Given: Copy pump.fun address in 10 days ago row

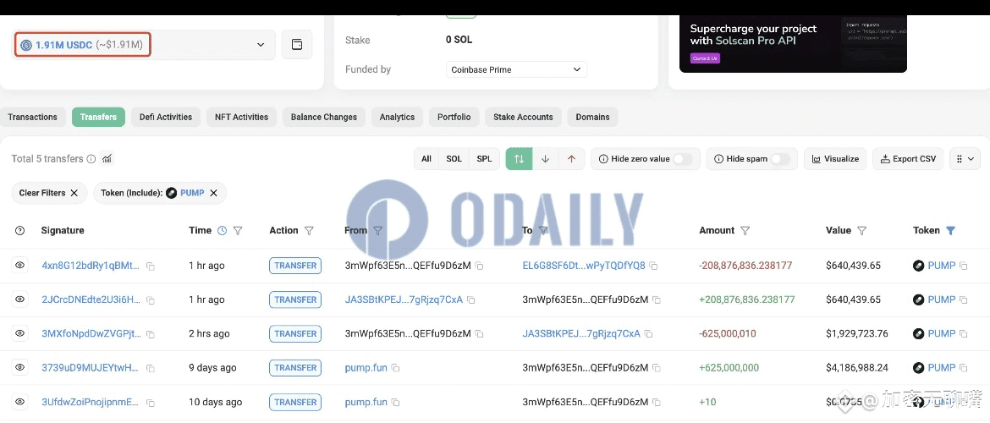Looking at the screenshot, I should 395,402.
